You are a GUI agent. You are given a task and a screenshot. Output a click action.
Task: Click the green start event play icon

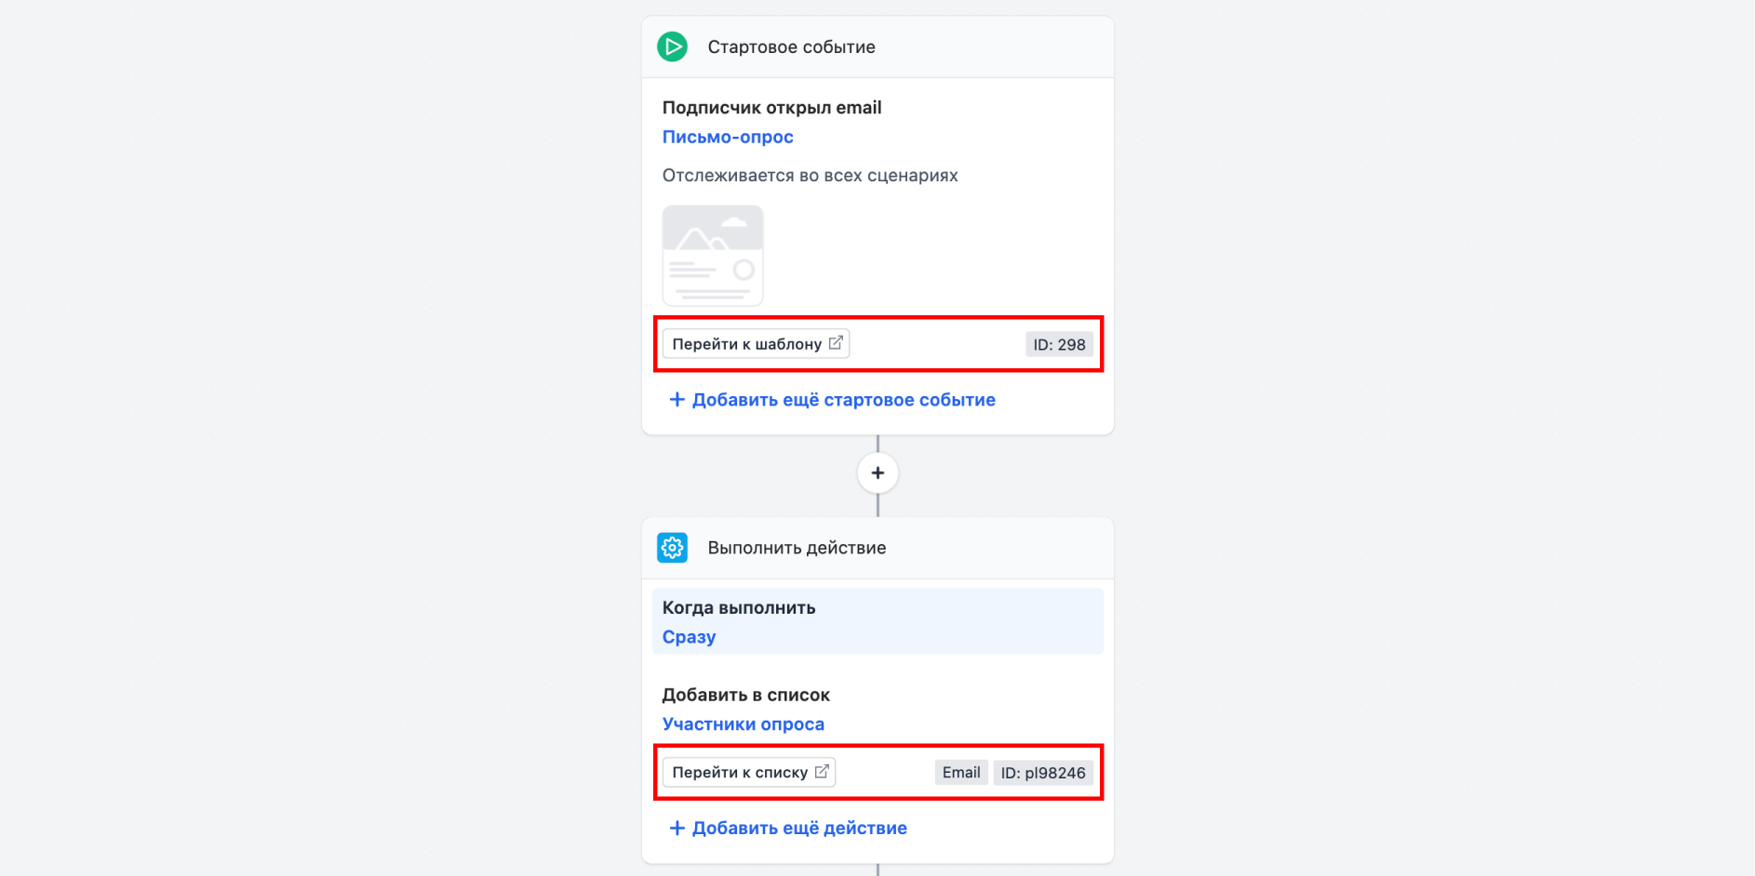point(672,46)
